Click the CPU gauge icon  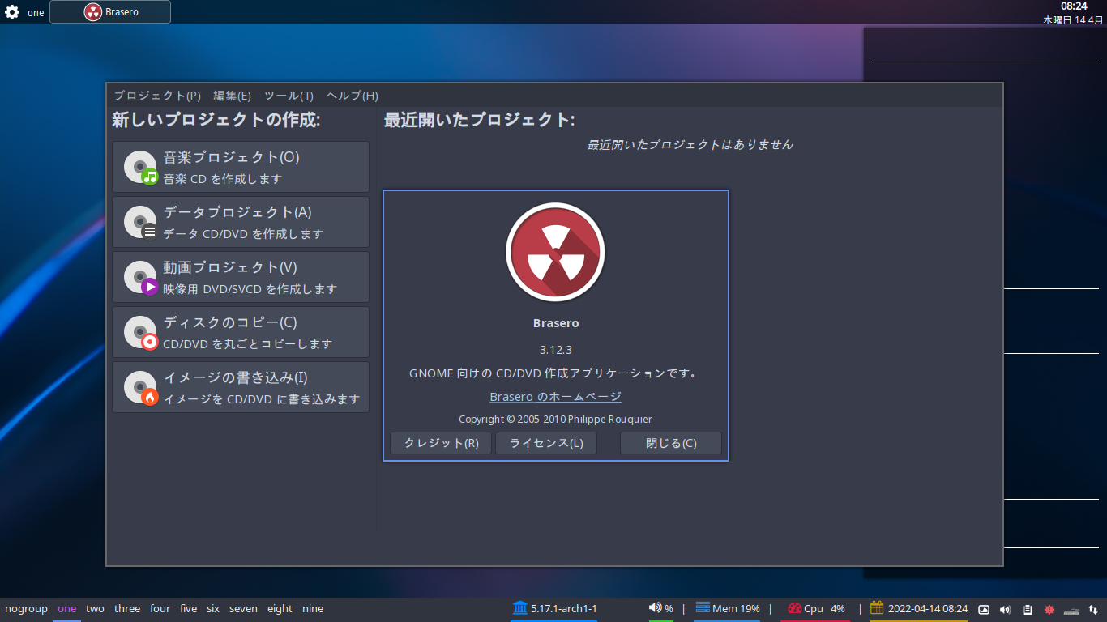794,608
